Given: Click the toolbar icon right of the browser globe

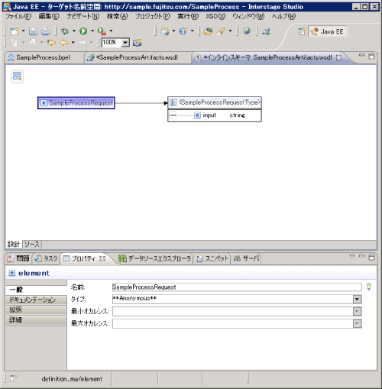Looking at the screenshot, I should click(x=266, y=31).
